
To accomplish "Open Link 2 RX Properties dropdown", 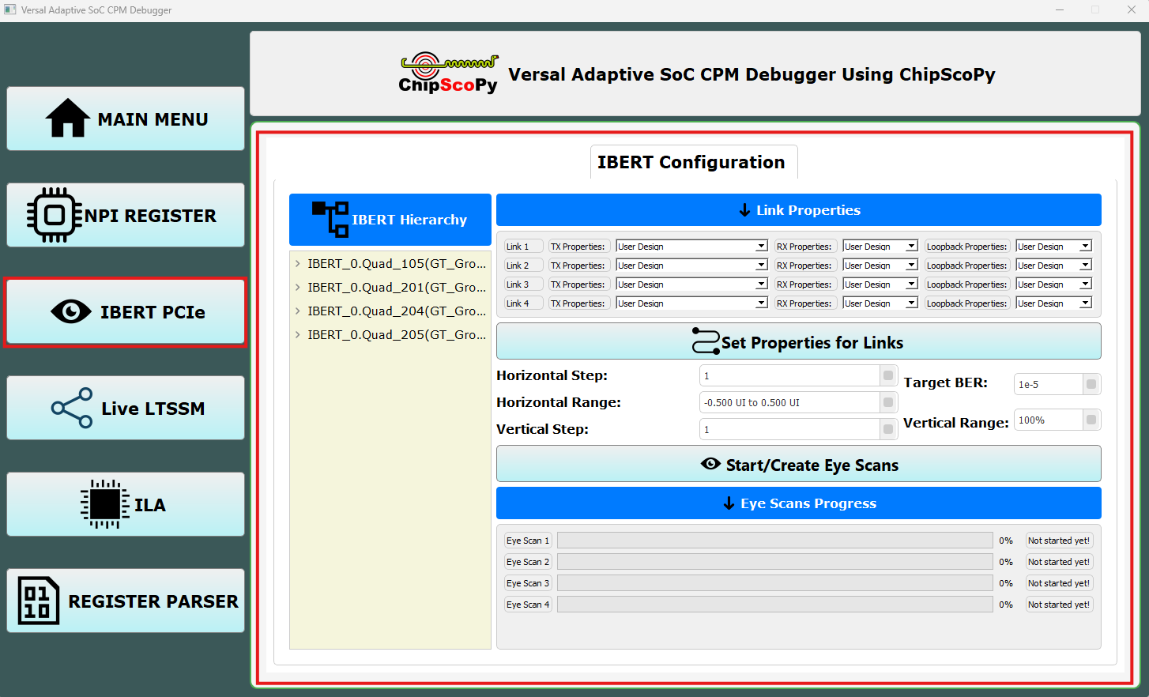I will coord(880,266).
